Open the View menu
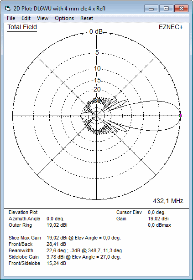193x280 pixels. coord(42,18)
